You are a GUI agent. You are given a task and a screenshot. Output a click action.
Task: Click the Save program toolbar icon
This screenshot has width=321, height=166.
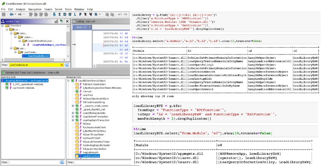(4, 14)
